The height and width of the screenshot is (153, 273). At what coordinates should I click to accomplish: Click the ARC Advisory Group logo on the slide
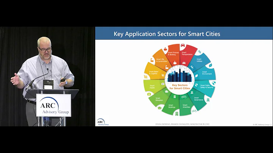103,122
